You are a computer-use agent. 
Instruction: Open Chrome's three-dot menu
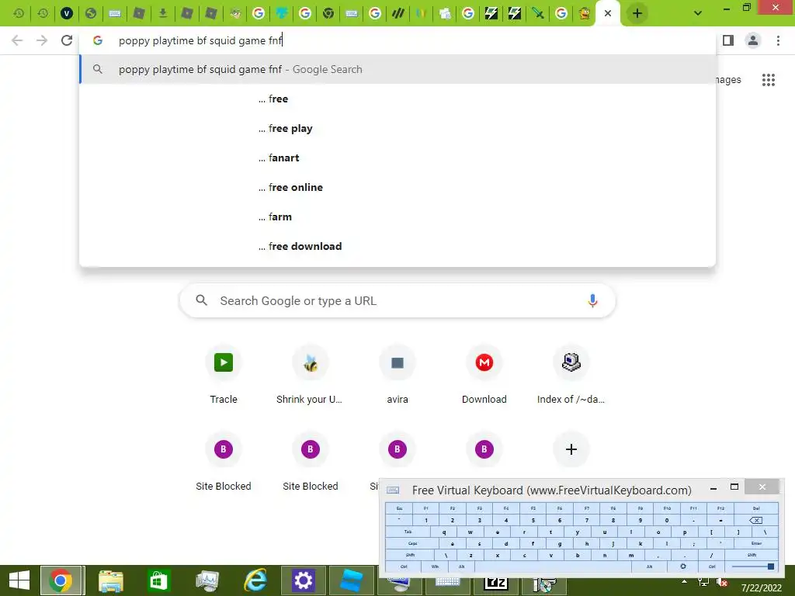click(x=778, y=40)
